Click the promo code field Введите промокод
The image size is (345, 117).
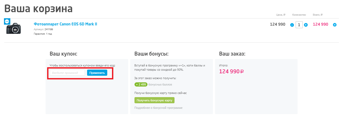tap(68, 73)
